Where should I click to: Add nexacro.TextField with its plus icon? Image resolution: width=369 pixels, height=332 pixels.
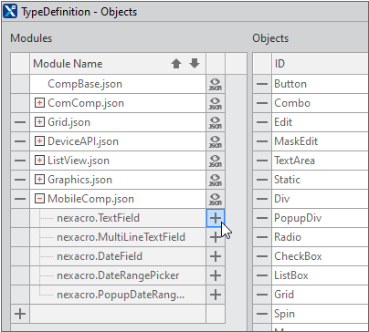216,218
